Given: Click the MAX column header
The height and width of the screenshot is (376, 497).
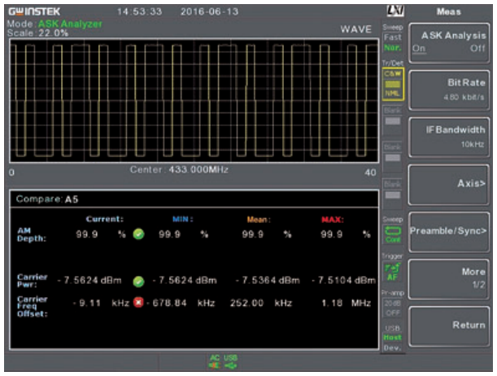Looking at the screenshot, I should pos(333,220).
